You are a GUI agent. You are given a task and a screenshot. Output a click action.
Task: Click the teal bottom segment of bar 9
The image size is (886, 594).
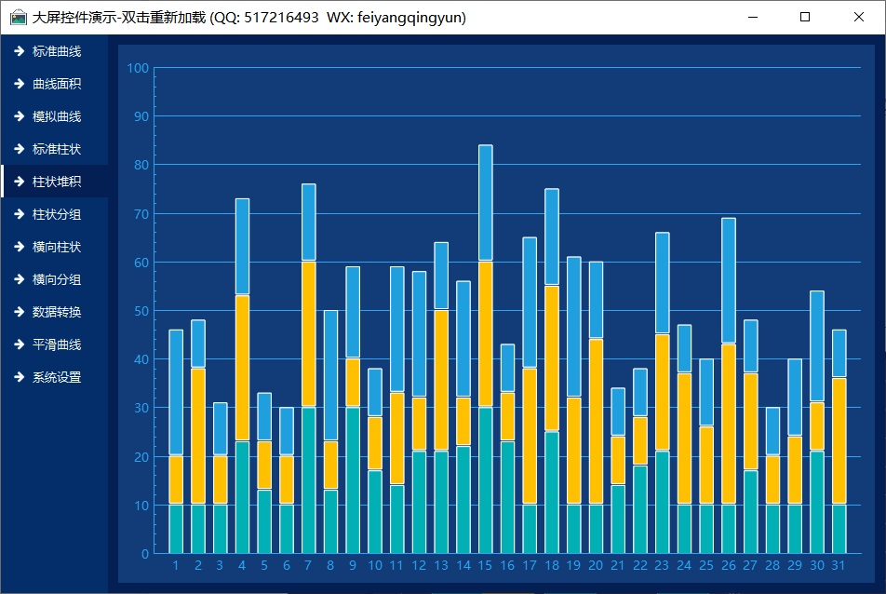353,480
